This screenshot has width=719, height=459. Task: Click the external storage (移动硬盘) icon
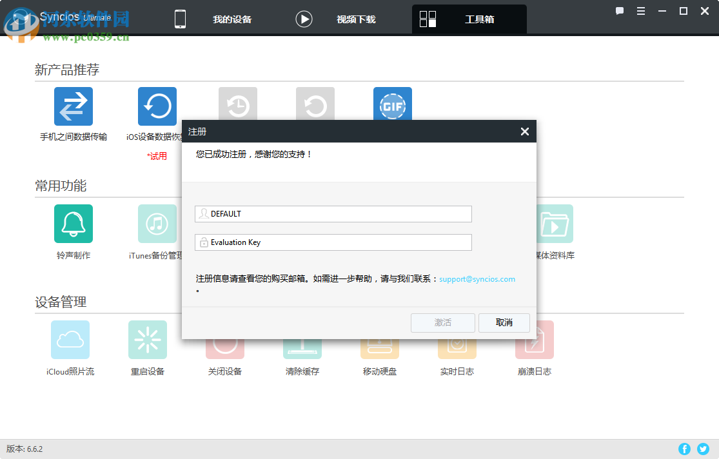pyautogui.click(x=379, y=340)
